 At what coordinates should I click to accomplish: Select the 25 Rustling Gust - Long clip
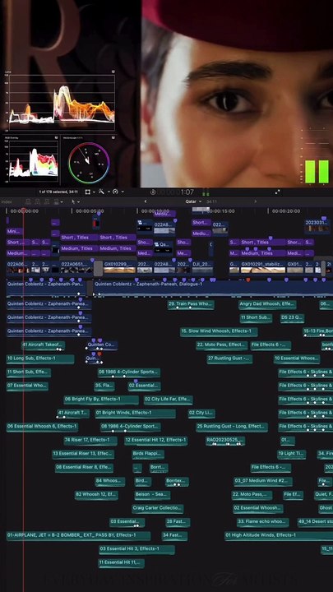point(232,427)
